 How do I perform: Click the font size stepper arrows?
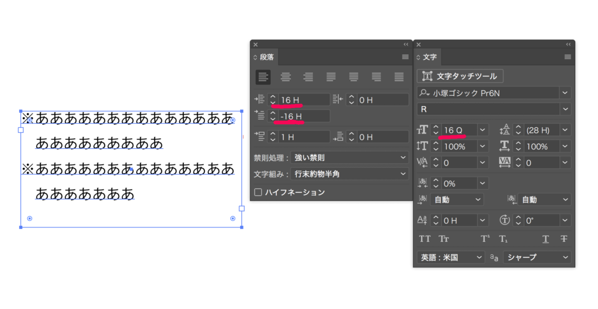pyautogui.click(x=436, y=130)
